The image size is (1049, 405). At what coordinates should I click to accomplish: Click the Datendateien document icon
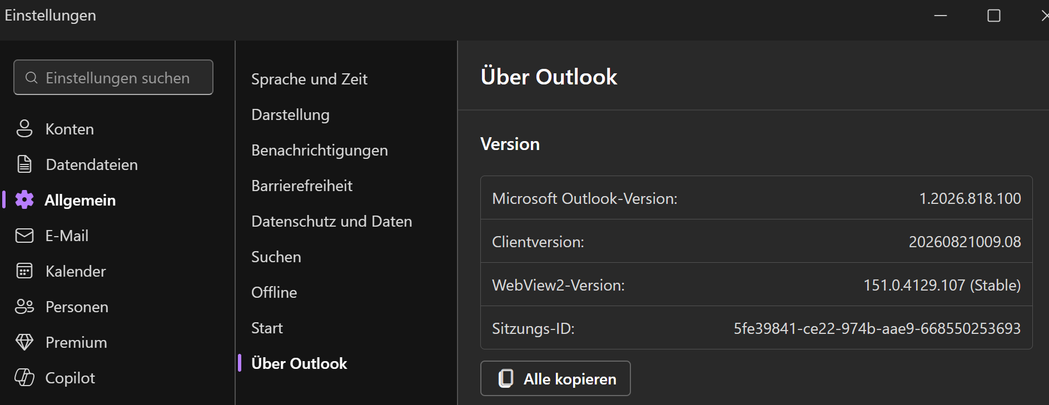[24, 164]
